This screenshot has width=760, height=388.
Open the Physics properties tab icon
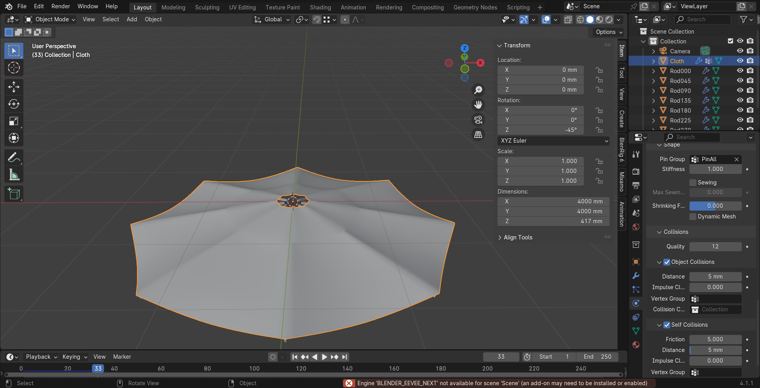[x=636, y=303]
